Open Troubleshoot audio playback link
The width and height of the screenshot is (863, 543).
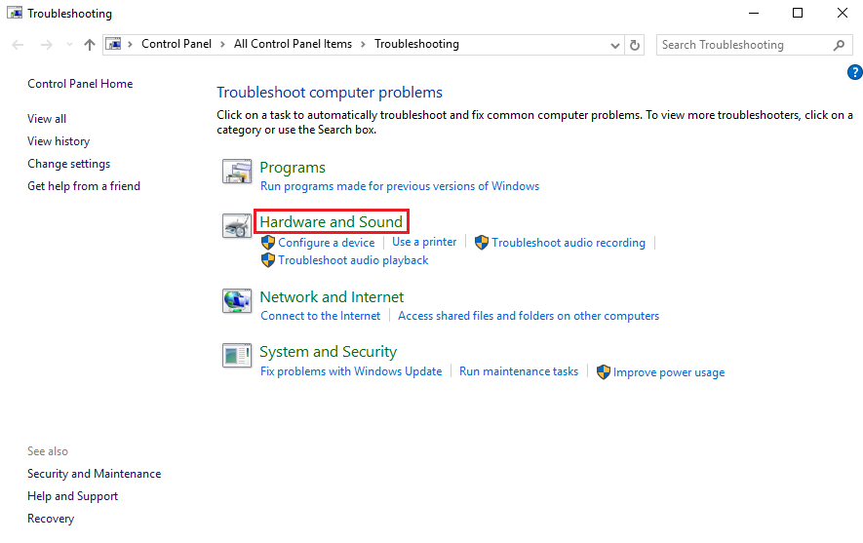[x=353, y=260]
